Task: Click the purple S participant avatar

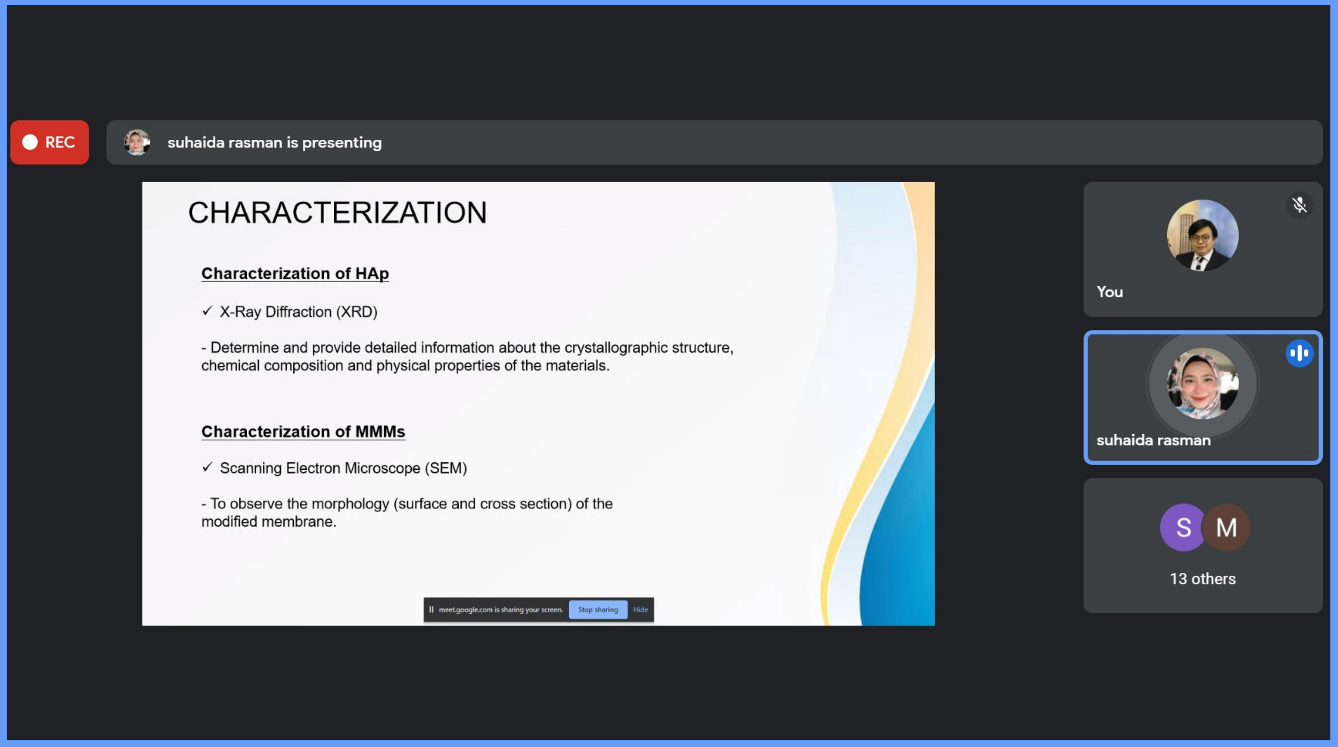Action: point(1183,527)
